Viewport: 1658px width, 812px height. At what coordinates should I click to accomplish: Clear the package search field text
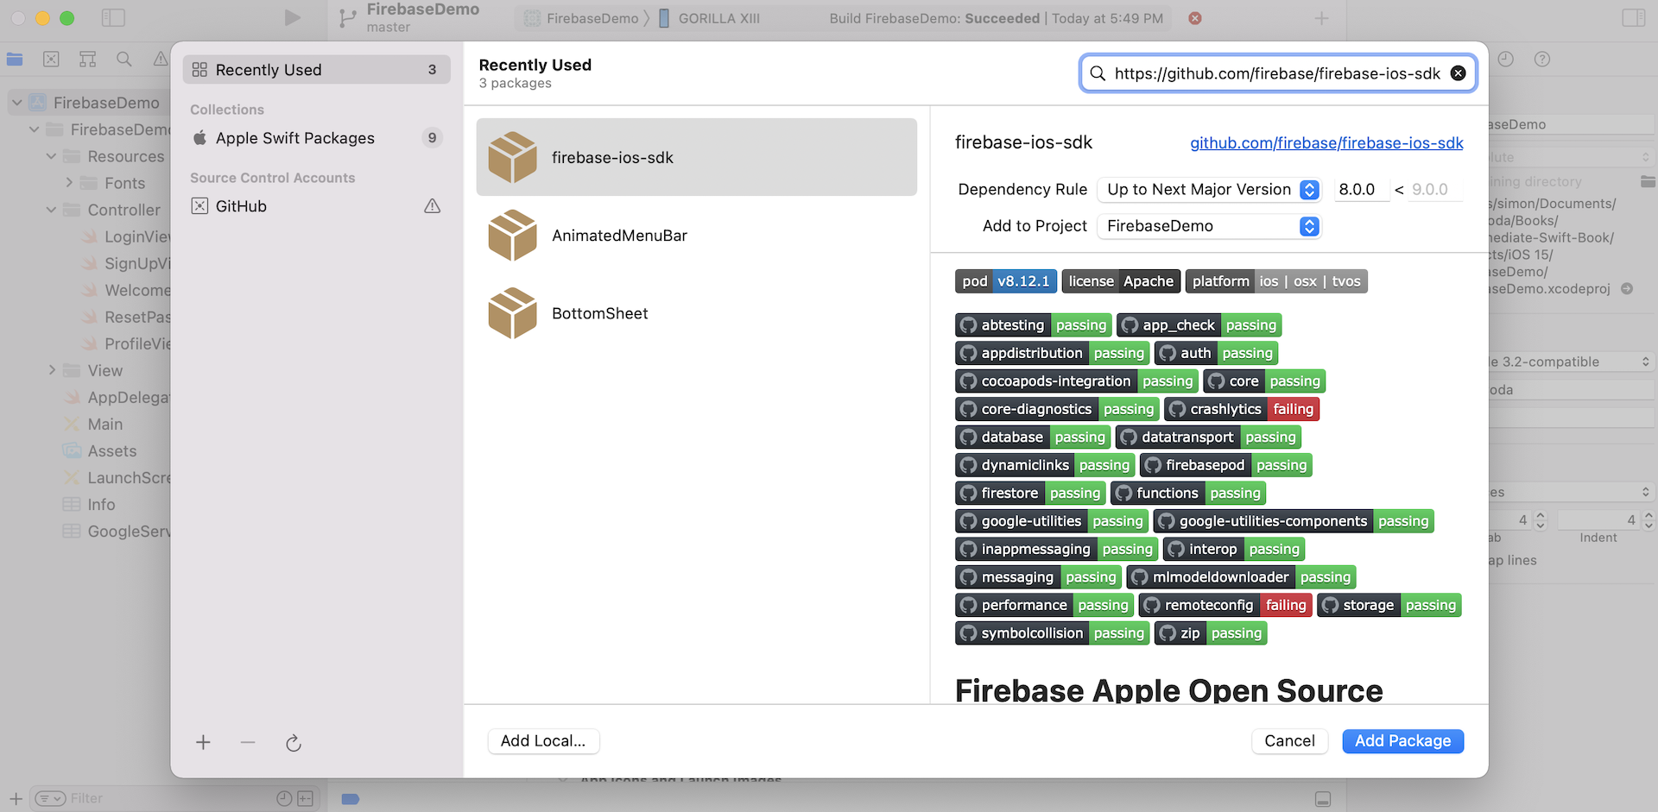(1458, 73)
